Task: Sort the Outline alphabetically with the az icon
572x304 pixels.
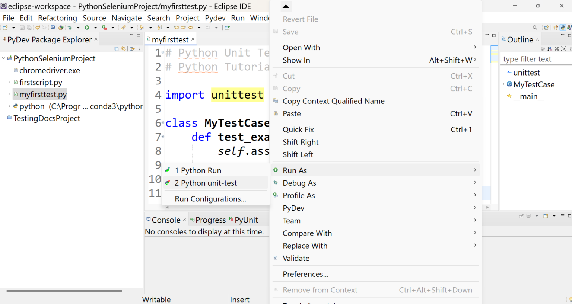Action: coord(550,49)
